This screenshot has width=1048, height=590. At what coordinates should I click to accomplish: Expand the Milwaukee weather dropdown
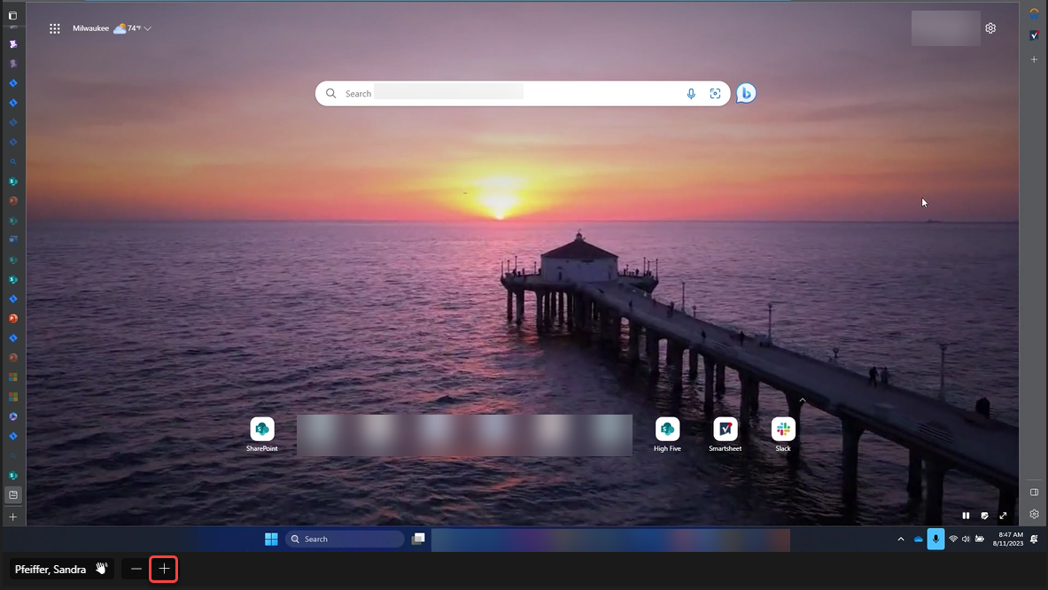pos(148,28)
